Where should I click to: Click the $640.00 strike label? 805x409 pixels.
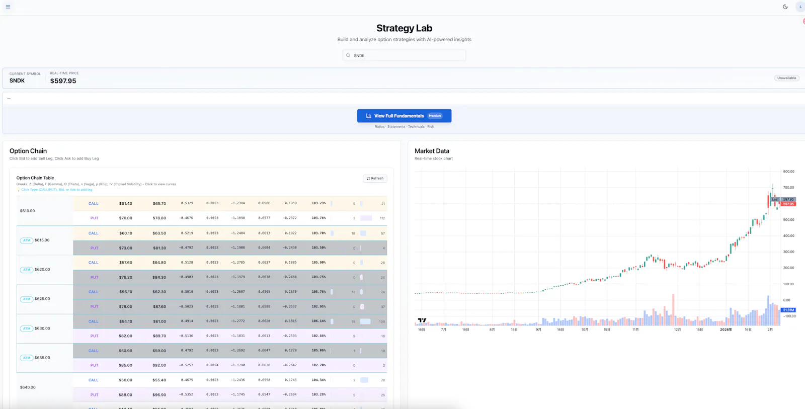[28, 387]
